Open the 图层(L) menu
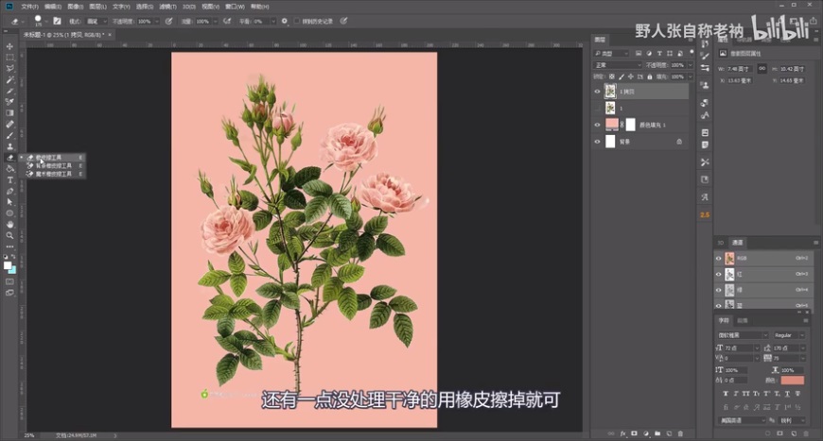 pos(98,7)
